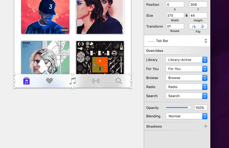Toggle the size aspect ratio lock
This screenshot has height=148, width=229.
pos(186,15)
